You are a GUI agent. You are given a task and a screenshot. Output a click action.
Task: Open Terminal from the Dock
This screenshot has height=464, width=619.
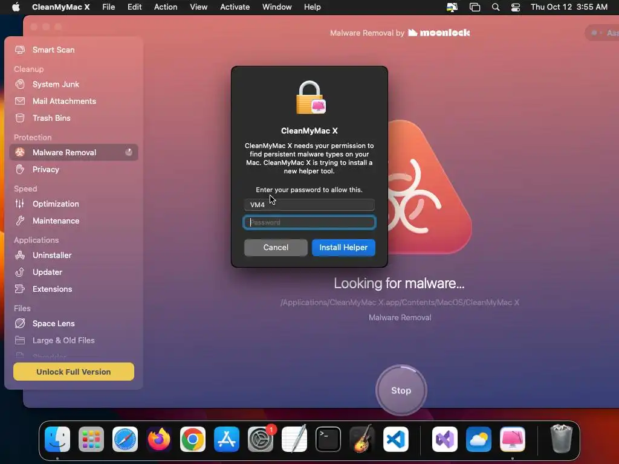tap(328, 439)
